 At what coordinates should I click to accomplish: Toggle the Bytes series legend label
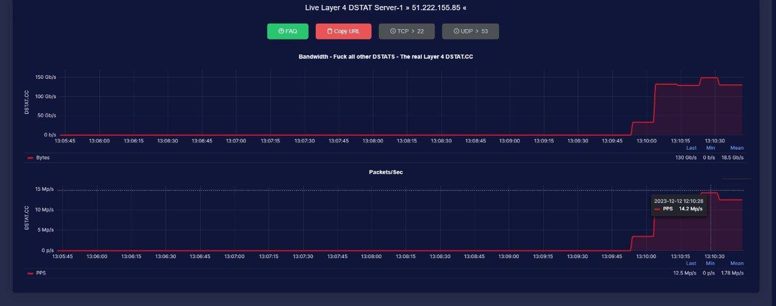pos(43,158)
